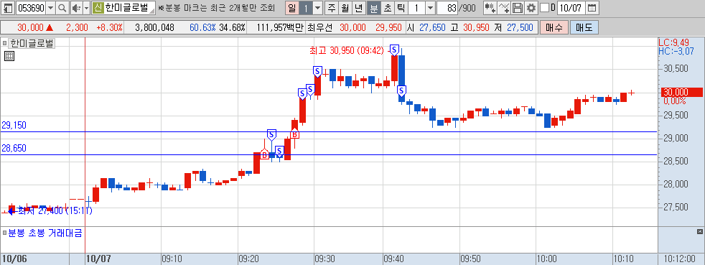Select the 년 yearly chart tab
This screenshot has height=265, width=705.
(358, 8)
